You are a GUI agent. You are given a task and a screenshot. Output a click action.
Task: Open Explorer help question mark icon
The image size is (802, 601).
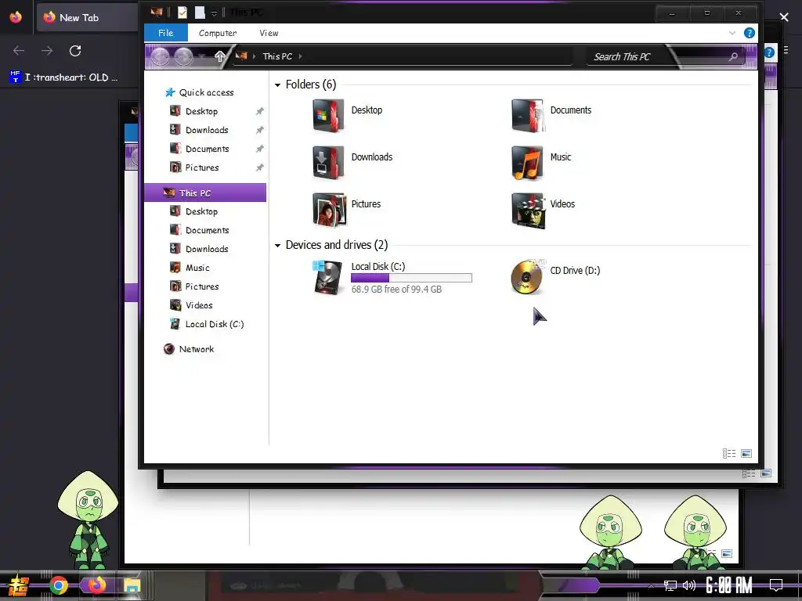(x=749, y=33)
